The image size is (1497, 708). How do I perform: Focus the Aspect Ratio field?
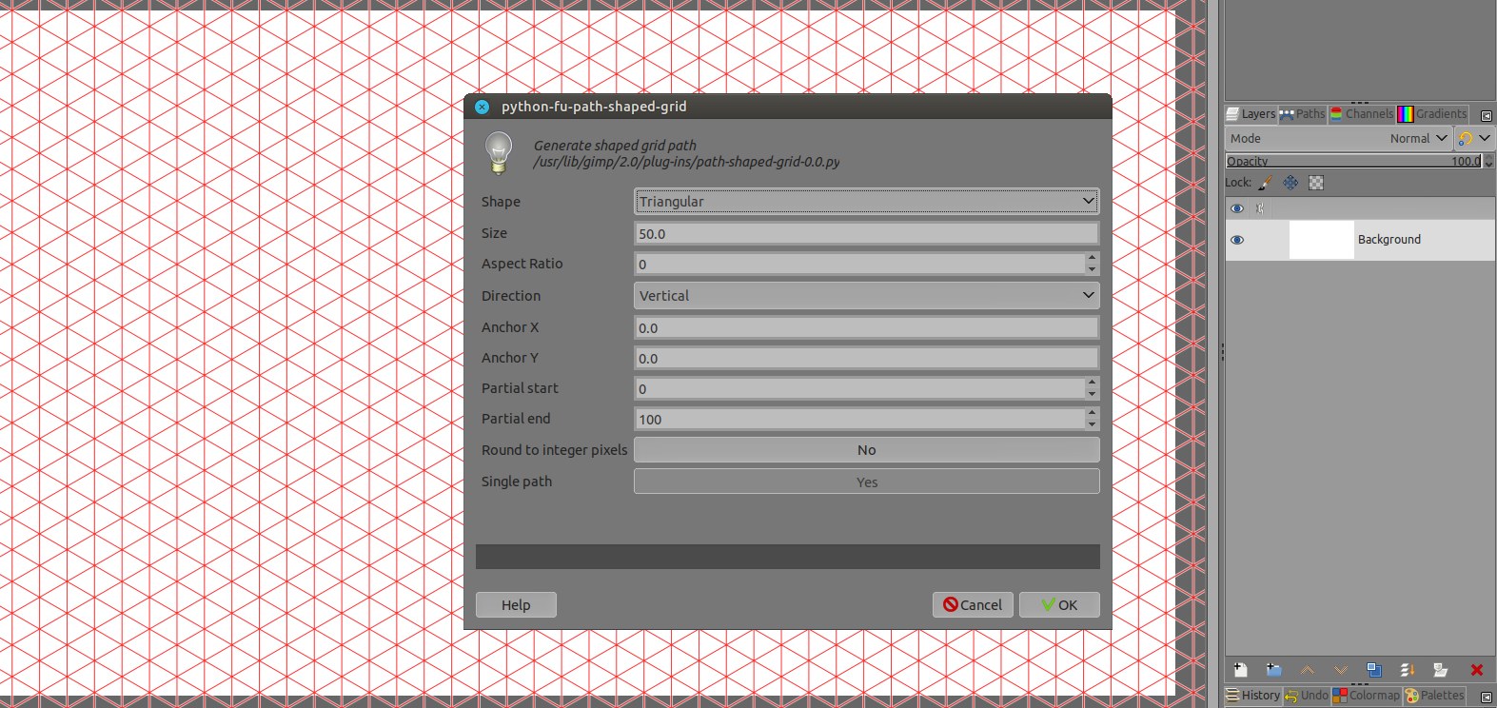click(x=859, y=264)
